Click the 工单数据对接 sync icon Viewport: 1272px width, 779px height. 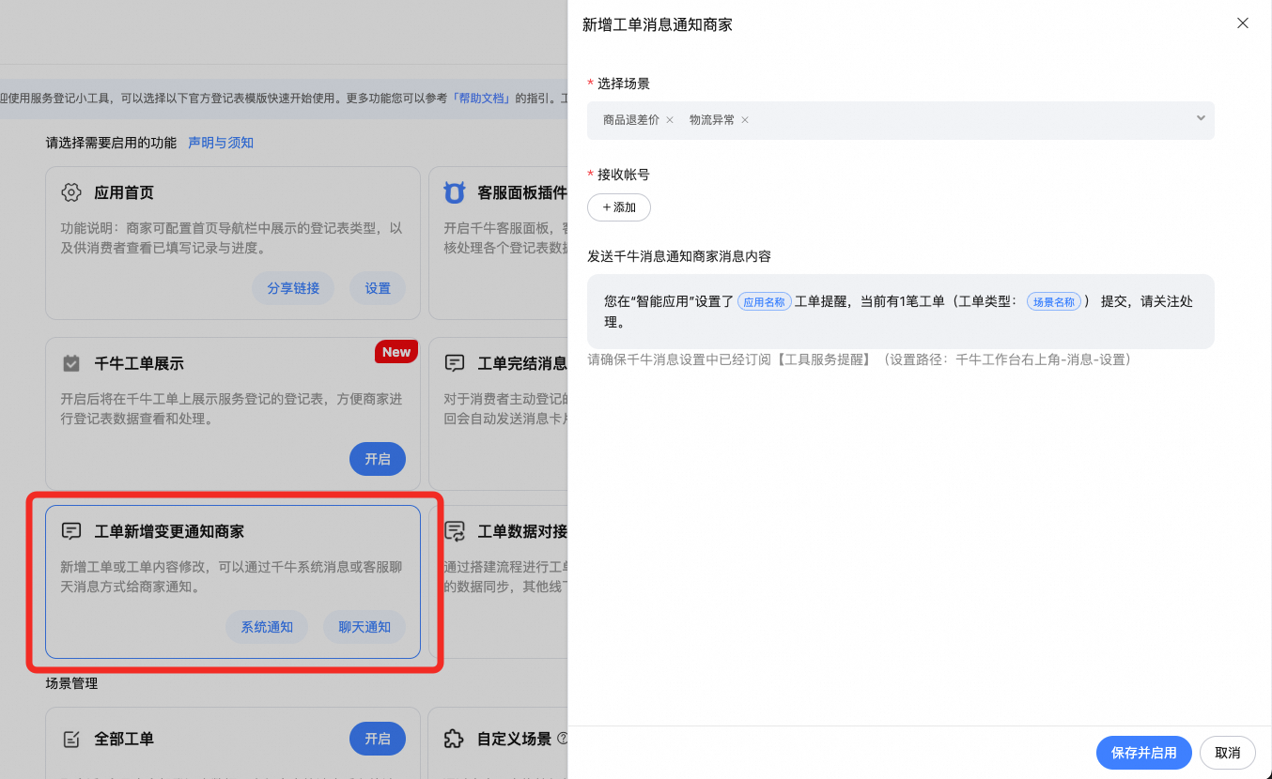tap(455, 531)
